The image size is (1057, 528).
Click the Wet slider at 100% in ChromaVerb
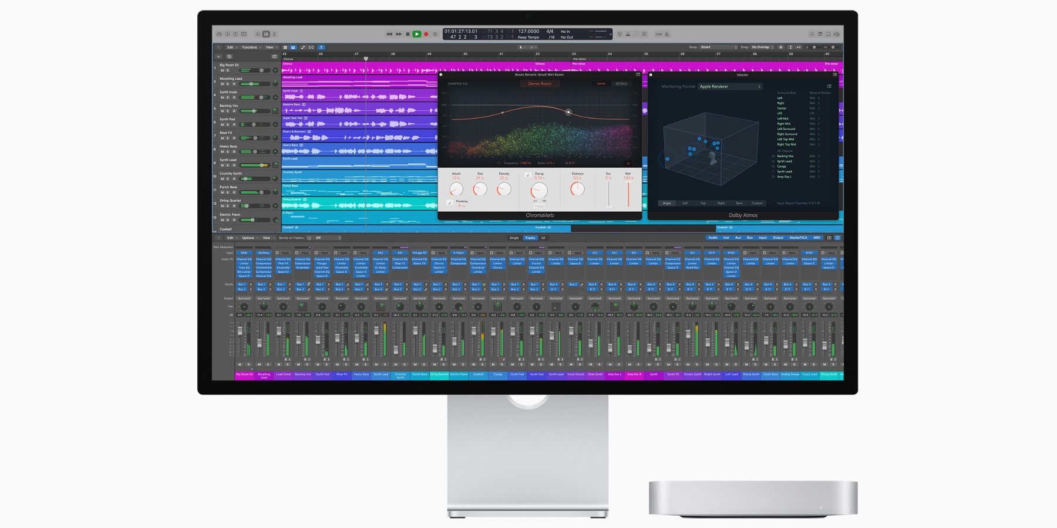click(x=628, y=182)
